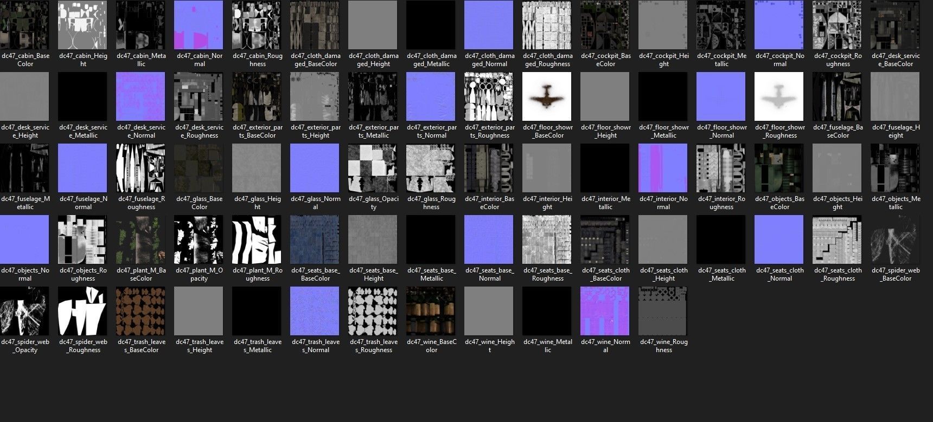Select dc47_exterior_parts_Metallic thumbnail
The width and height of the screenshot is (933, 422).
tap(373, 96)
